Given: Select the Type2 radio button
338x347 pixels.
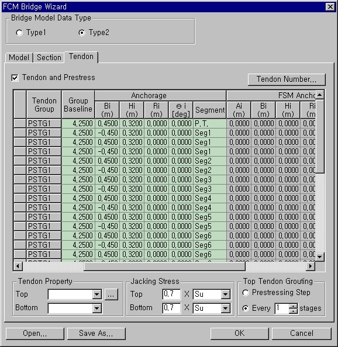Looking at the screenshot, I should (x=82, y=33).
